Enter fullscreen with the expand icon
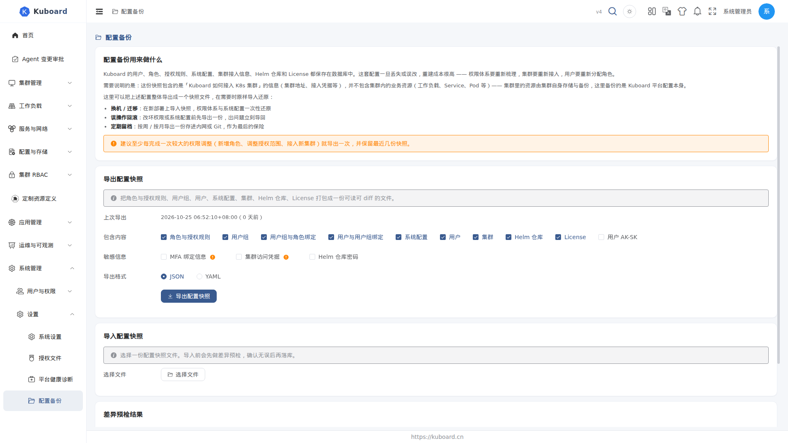Image resolution: width=788 pixels, height=443 pixels. click(x=712, y=11)
